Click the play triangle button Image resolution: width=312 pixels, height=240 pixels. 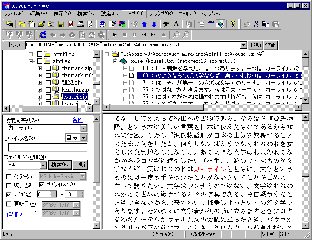coord(115,35)
